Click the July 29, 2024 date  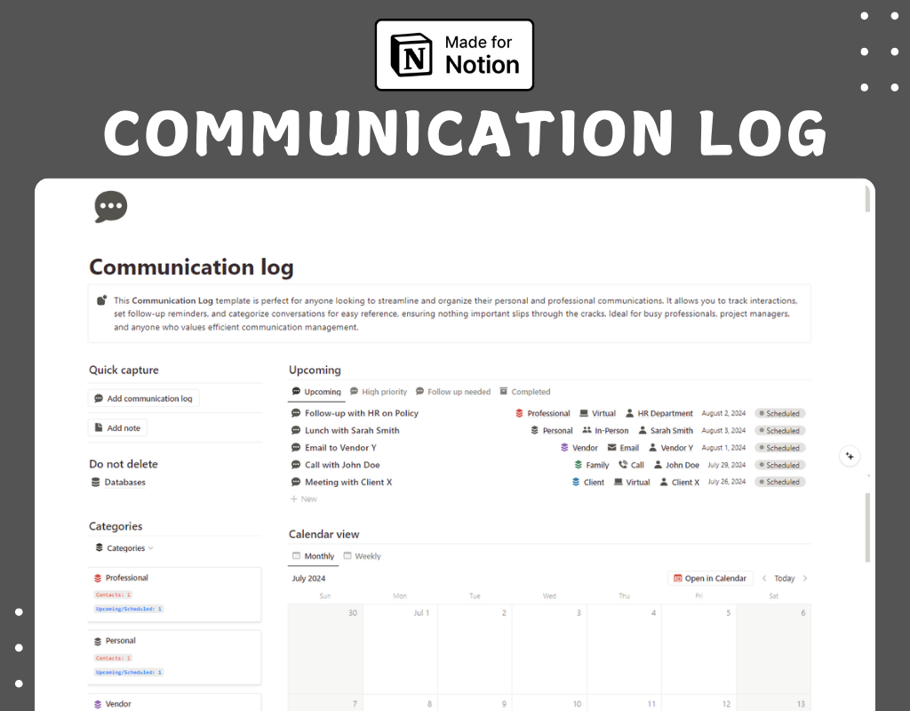tap(726, 465)
